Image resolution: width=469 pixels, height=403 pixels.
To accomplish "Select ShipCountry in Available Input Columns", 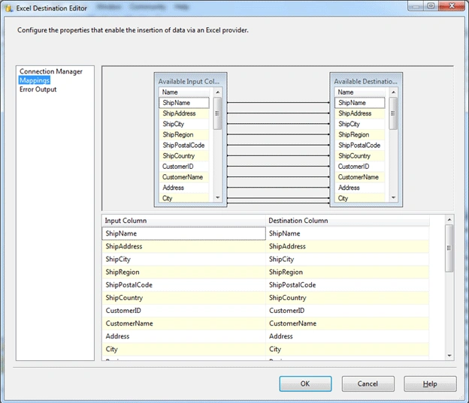I will coord(184,156).
